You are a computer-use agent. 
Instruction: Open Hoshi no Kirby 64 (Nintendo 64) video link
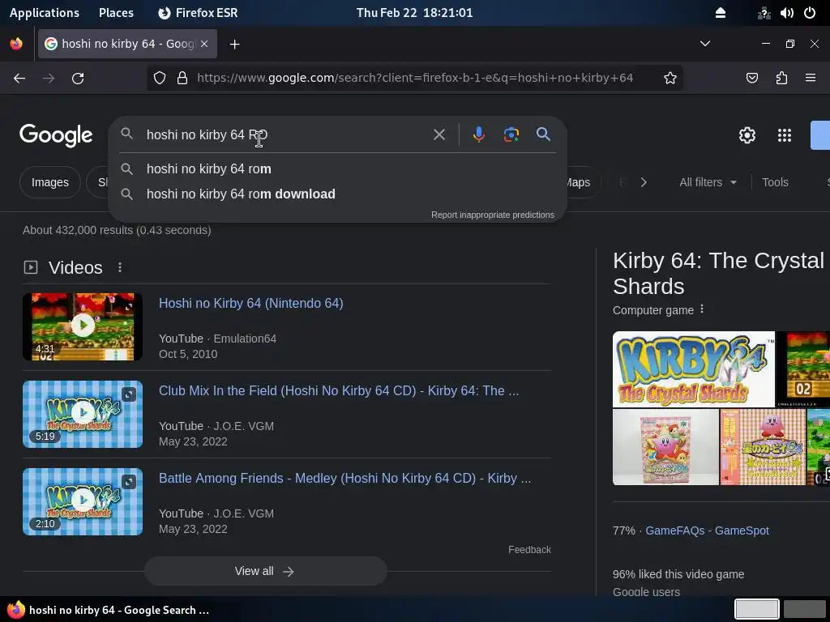[x=251, y=303]
